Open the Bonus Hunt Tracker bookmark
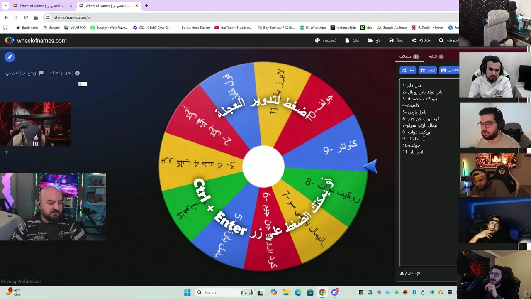The width and height of the screenshot is (531, 299). coord(193,28)
